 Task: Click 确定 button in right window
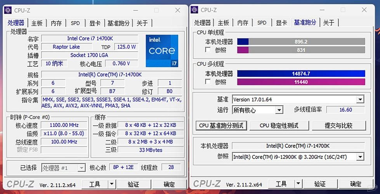click(x=356, y=184)
